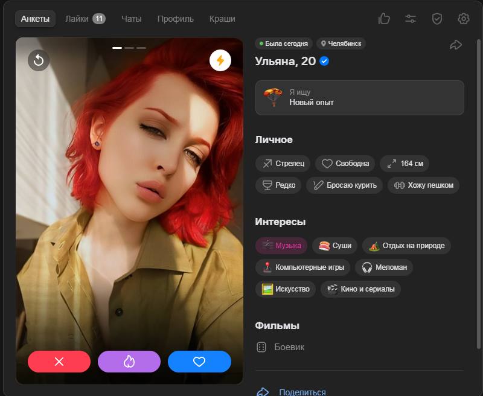The image size is (483, 396).
Task: Click the rewind undo icon on photo
Action: coord(39,60)
